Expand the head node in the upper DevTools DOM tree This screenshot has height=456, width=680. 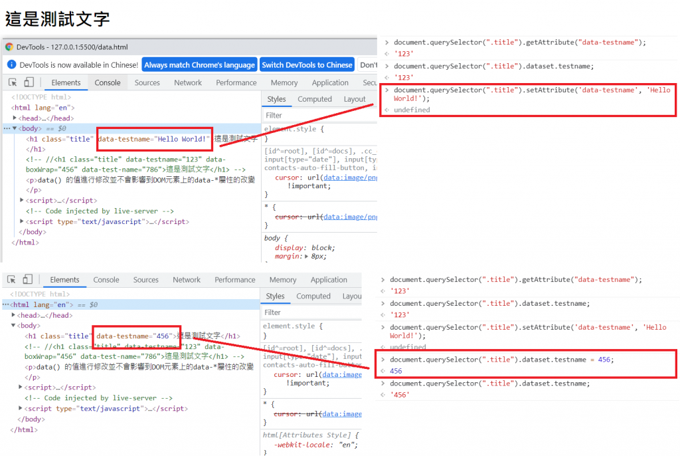click(x=15, y=118)
